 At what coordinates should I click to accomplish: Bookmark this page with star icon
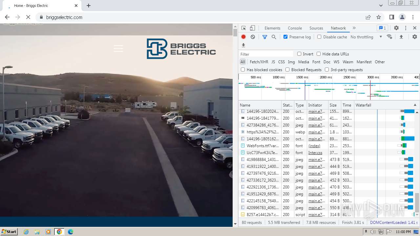tap(379, 17)
